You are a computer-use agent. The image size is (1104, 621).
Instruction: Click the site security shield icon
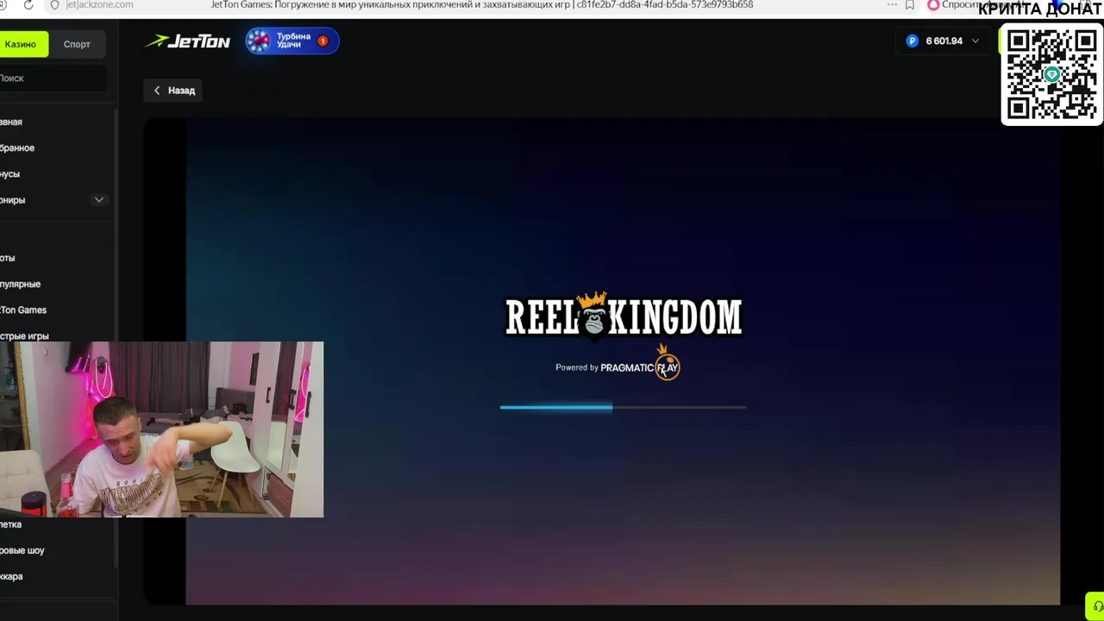(x=54, y=4)
